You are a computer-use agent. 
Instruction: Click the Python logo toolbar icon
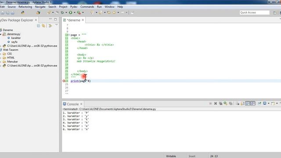[x=22, y=13]
